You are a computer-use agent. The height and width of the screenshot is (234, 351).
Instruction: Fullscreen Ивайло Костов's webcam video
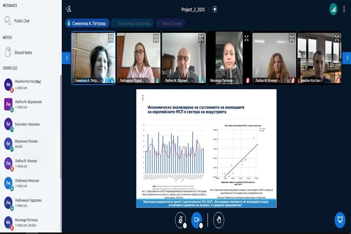coord(337,38)
